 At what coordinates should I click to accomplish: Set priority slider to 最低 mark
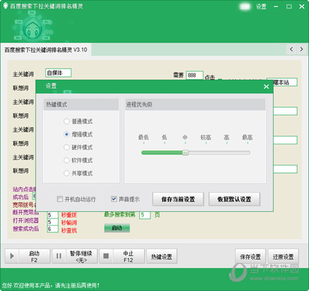pyautogui.click(x=144, y=152)
